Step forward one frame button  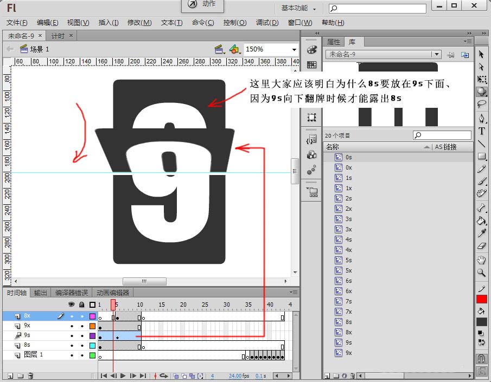[133, 375]
